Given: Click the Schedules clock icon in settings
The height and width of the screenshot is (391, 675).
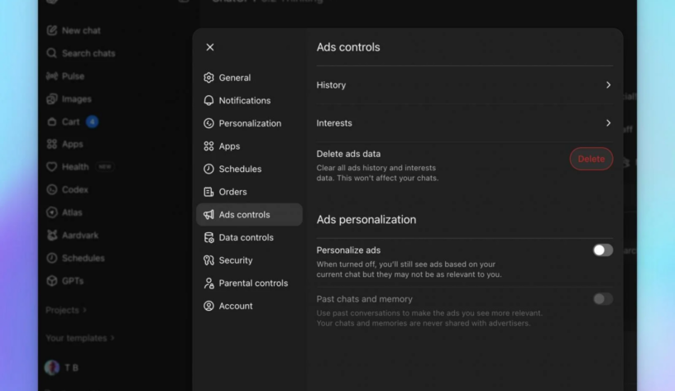Looking at the screenshot, I should [x=208, y=169].
